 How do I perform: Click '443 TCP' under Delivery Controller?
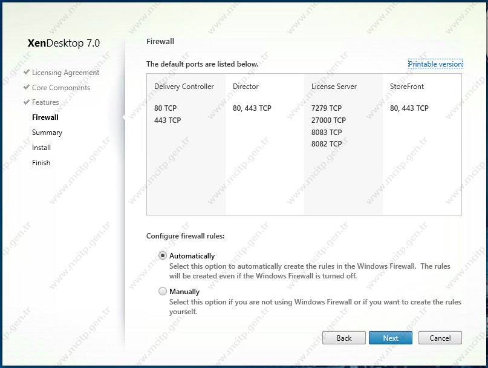168,120
